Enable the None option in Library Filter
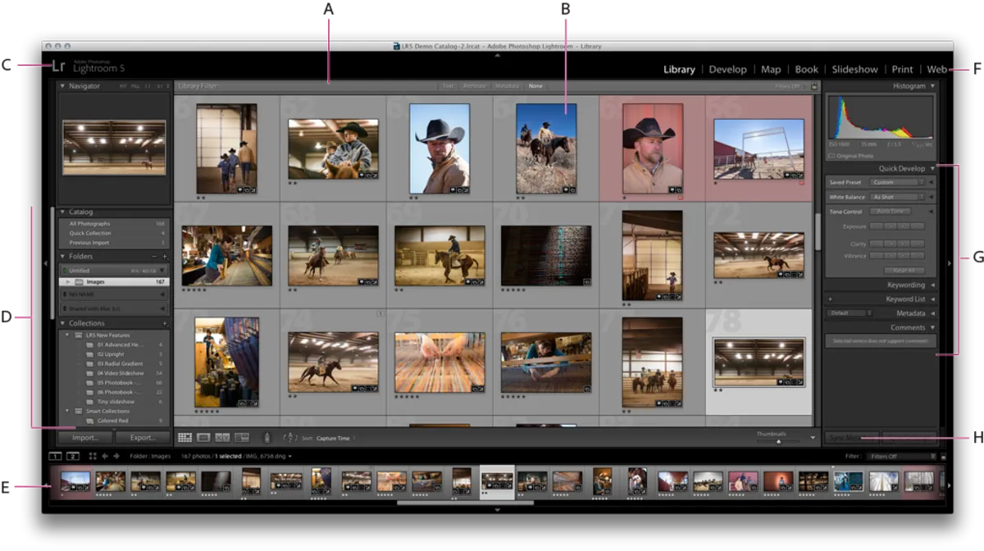984x551 pixels. [535, 85]
